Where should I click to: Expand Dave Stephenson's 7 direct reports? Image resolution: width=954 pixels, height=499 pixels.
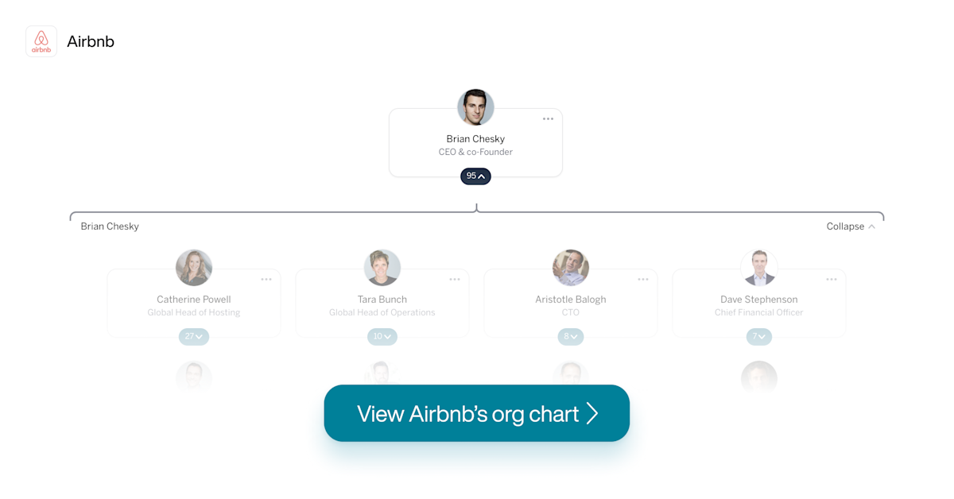coord(759,337)
